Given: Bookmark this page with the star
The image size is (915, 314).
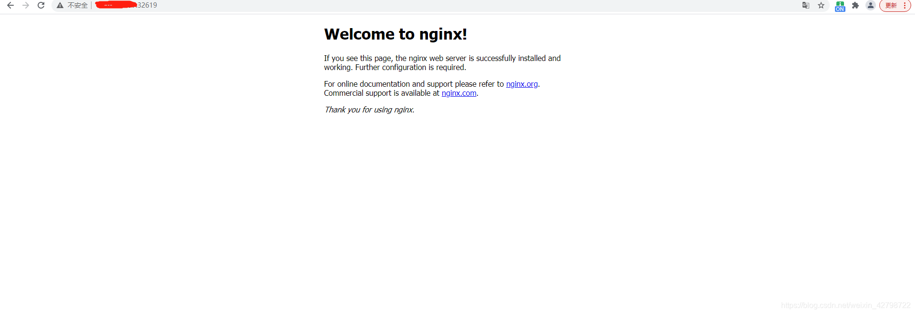Looking at the screenshot, I should coord(821,5).
